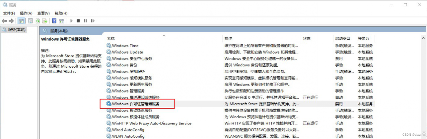The height and width of the screenshot is (139, 427).
Task: Click the gear icon of Windows 感知模拟服务
Action: (109, 78)
